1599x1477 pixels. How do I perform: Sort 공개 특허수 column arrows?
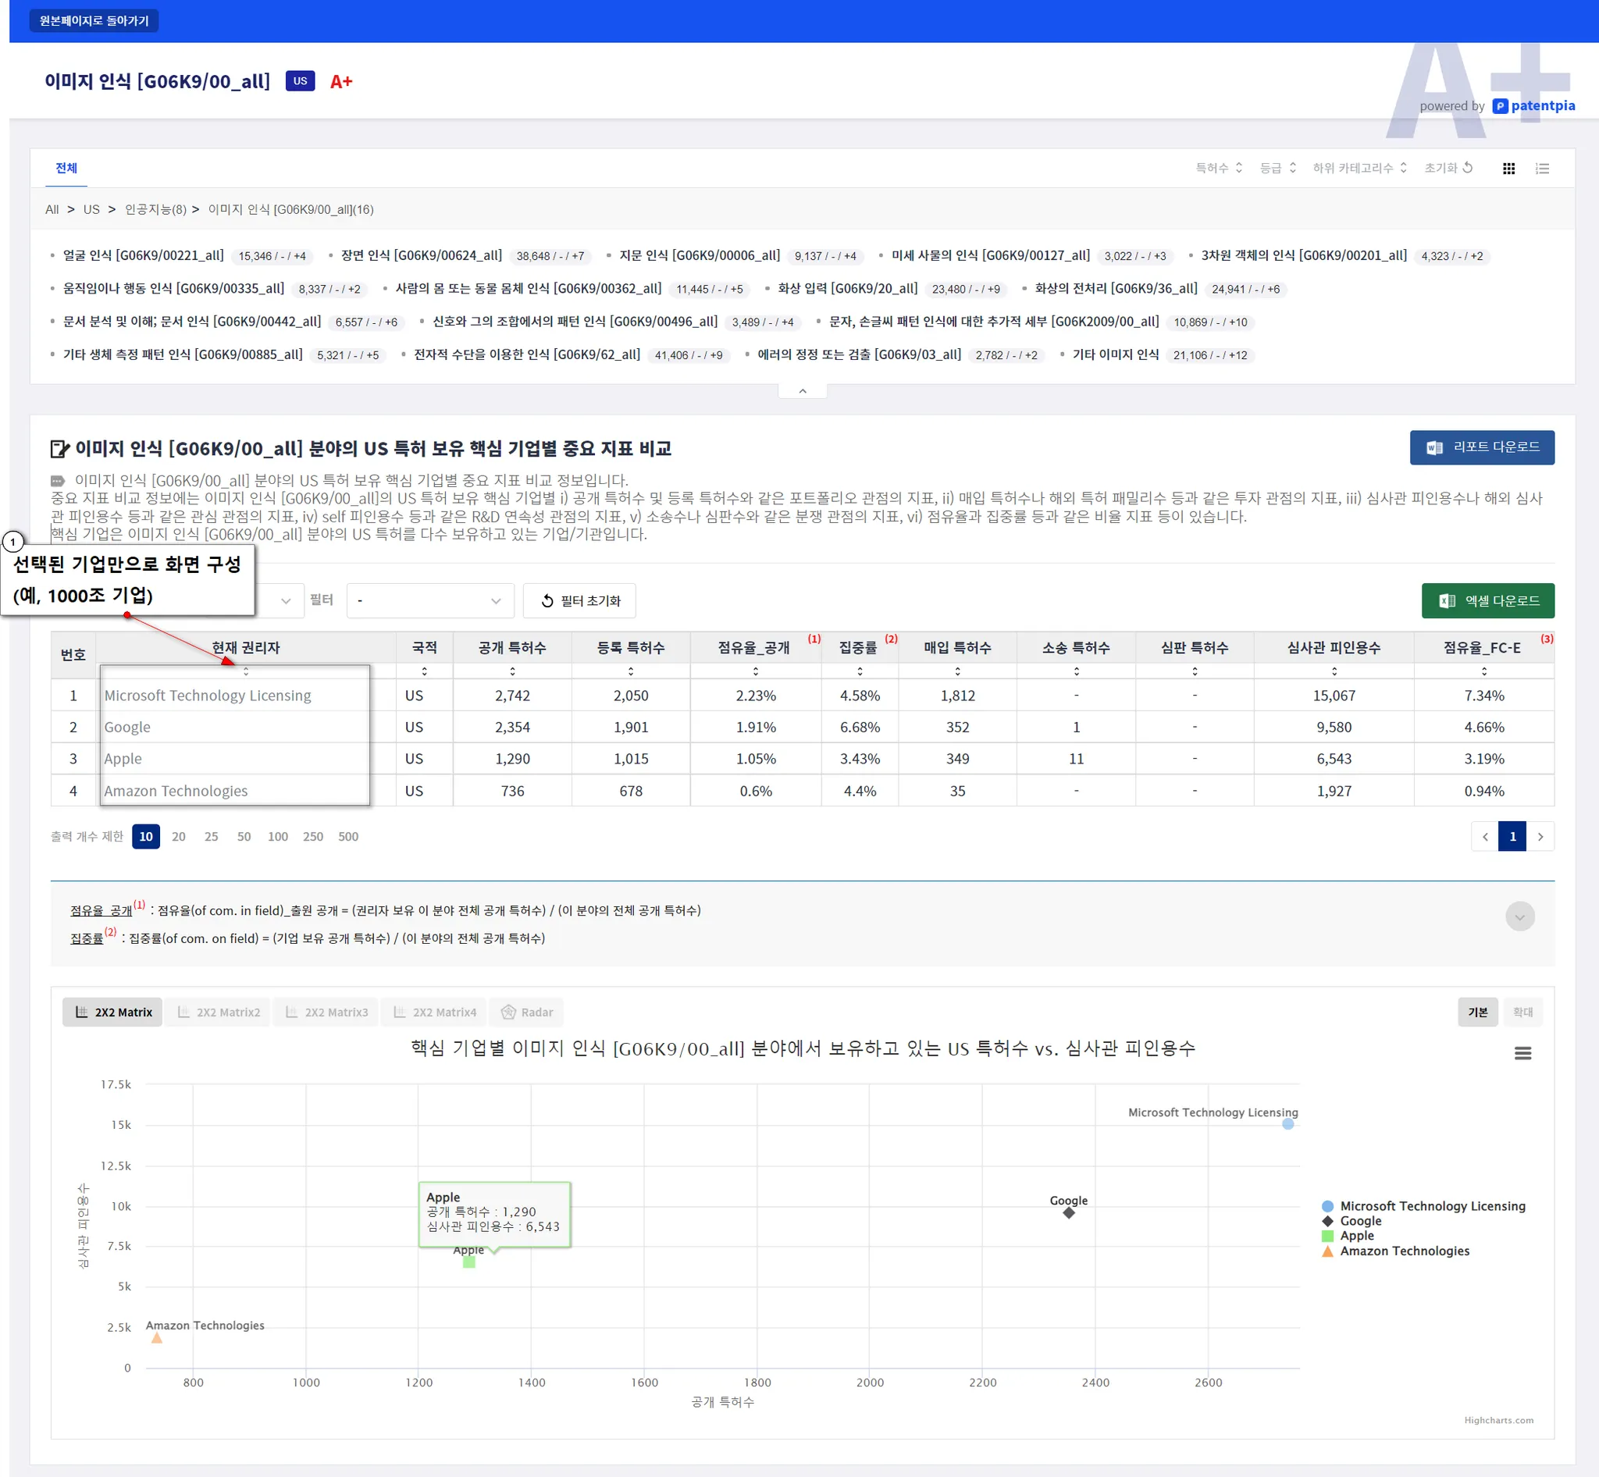(512, 671)
